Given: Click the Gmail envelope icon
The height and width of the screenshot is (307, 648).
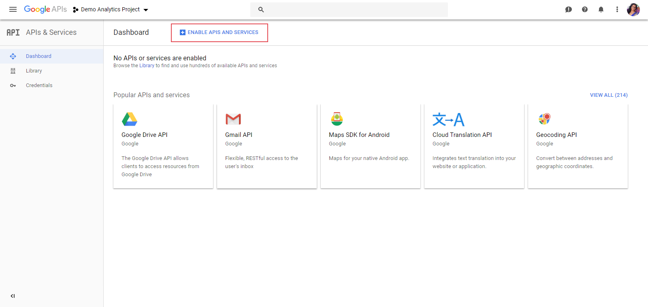Looking at the screenshot, I should 233,119.
